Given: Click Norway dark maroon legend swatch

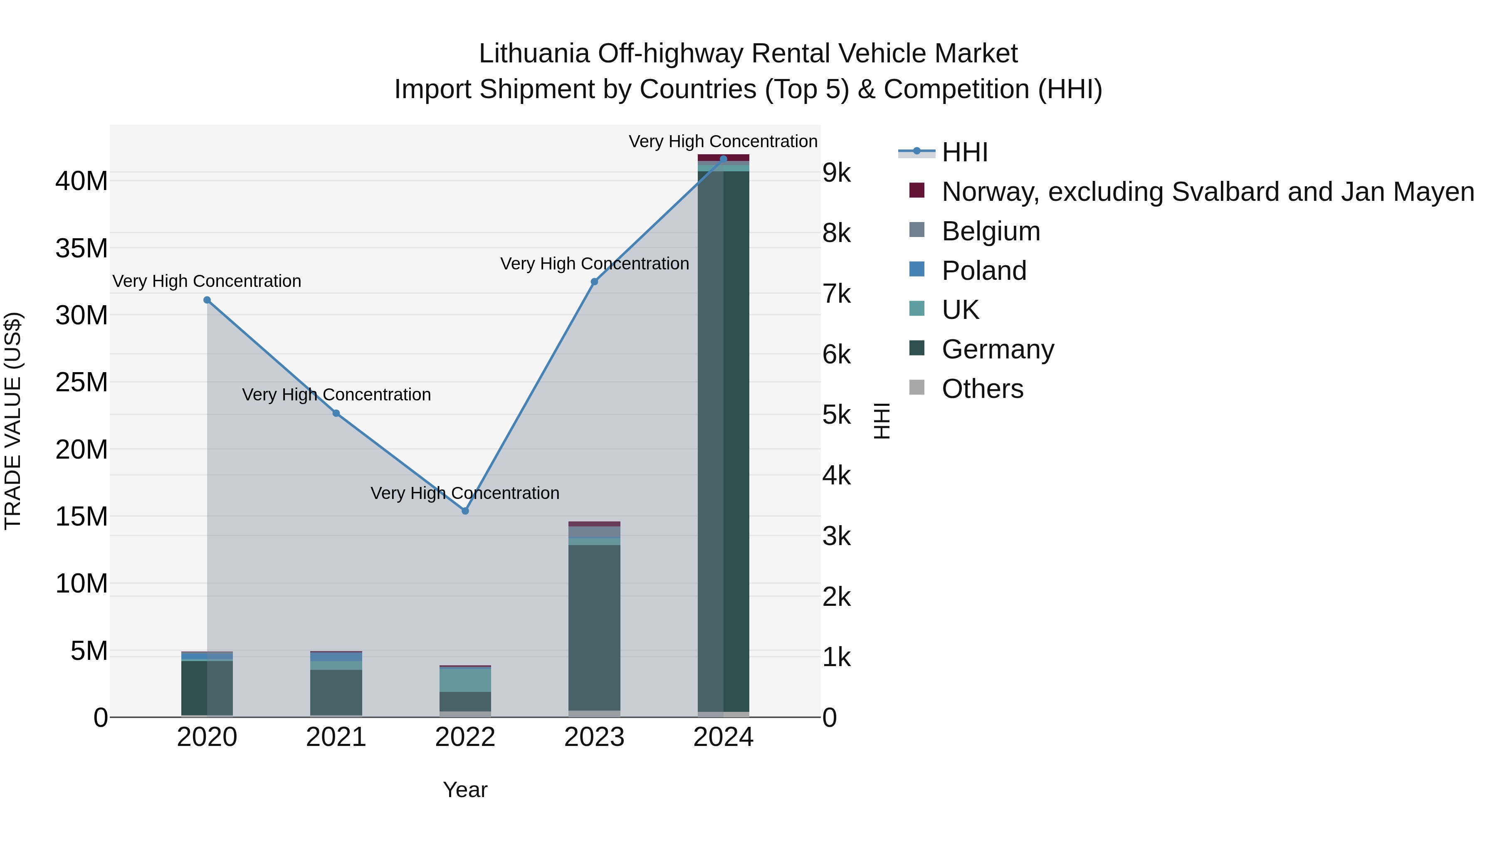Looking at the screenshot, I should (916, 190).
